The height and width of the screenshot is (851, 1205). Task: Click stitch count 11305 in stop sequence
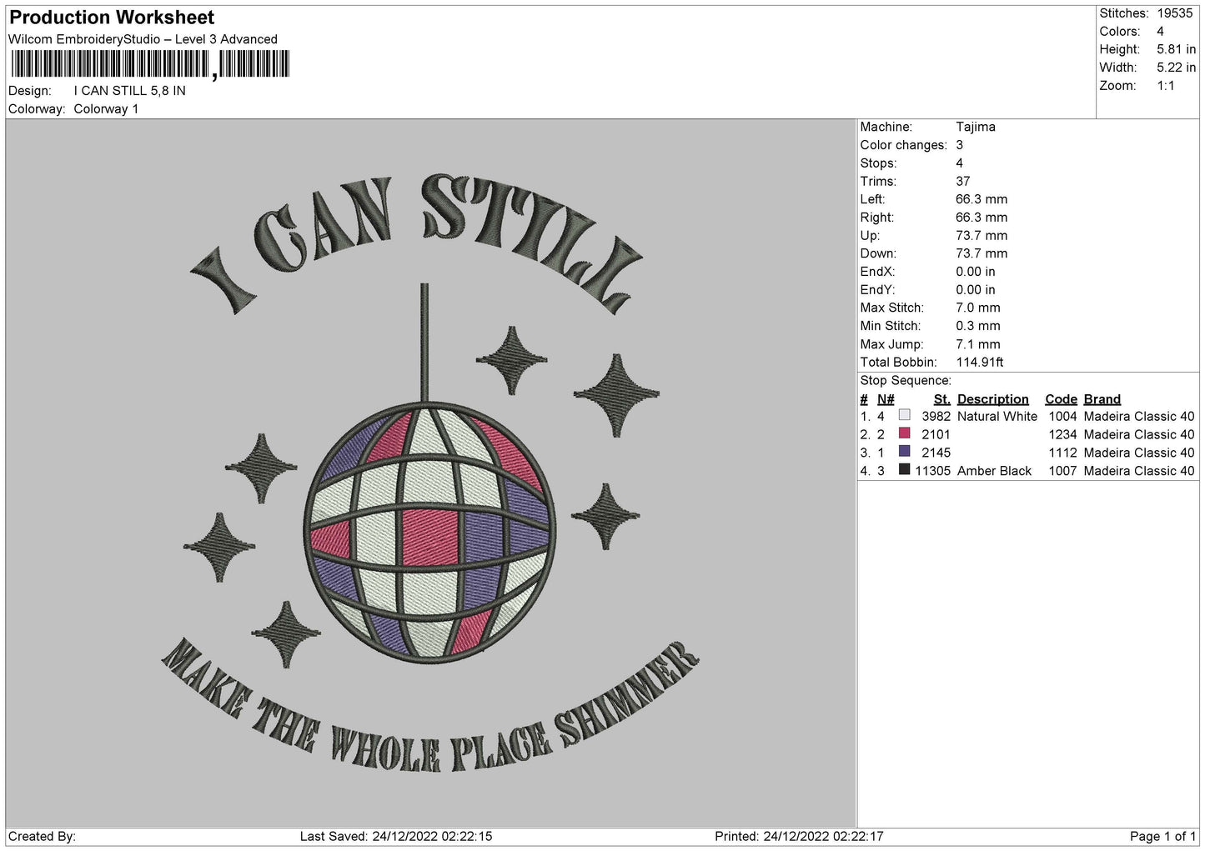pos(932,471)
